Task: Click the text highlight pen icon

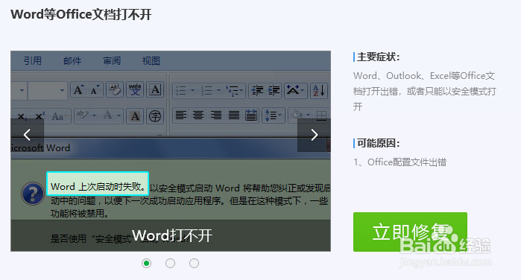Action: pos(83,115)
